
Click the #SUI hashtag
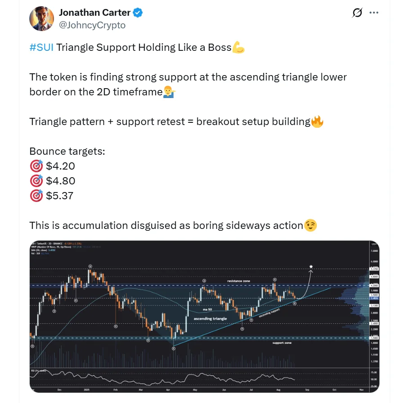[40, 47]
